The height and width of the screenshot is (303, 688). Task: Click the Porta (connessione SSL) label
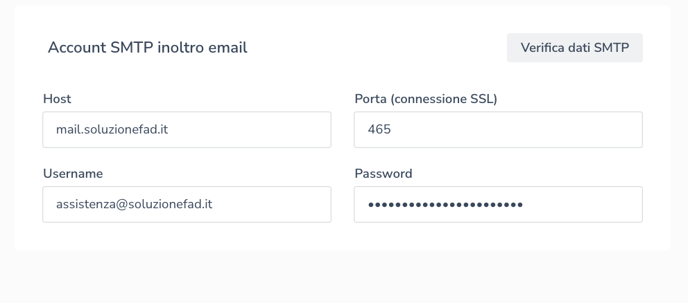(x=425, y=99)
